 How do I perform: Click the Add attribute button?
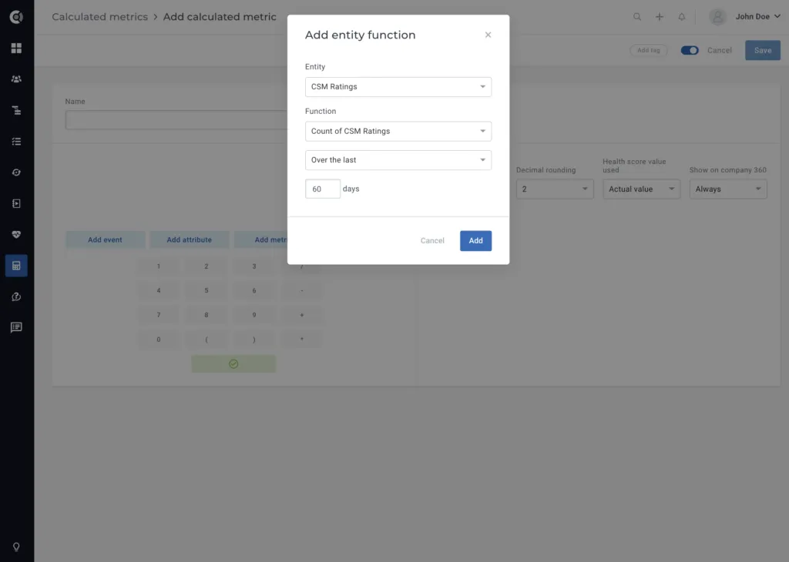coord(190,239)
